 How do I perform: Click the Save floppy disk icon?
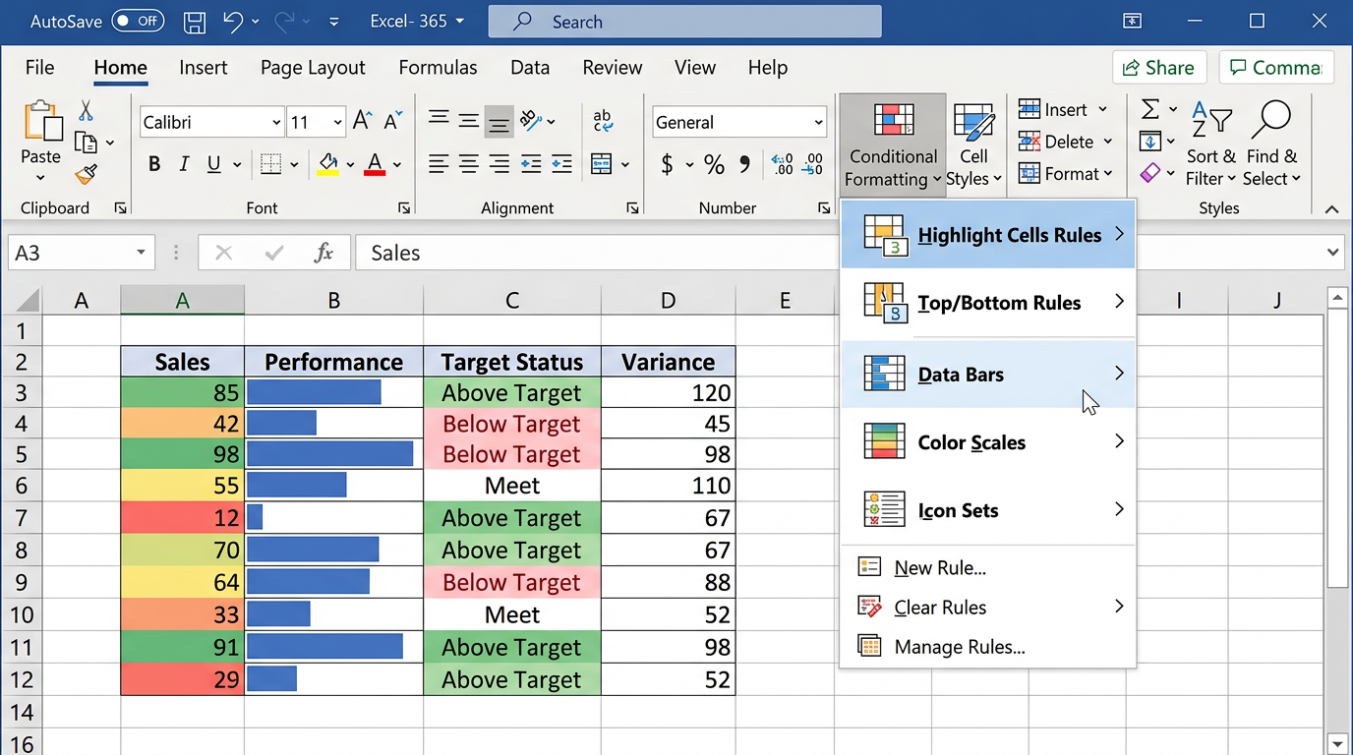pyautogui.click(x=196, y=22)
